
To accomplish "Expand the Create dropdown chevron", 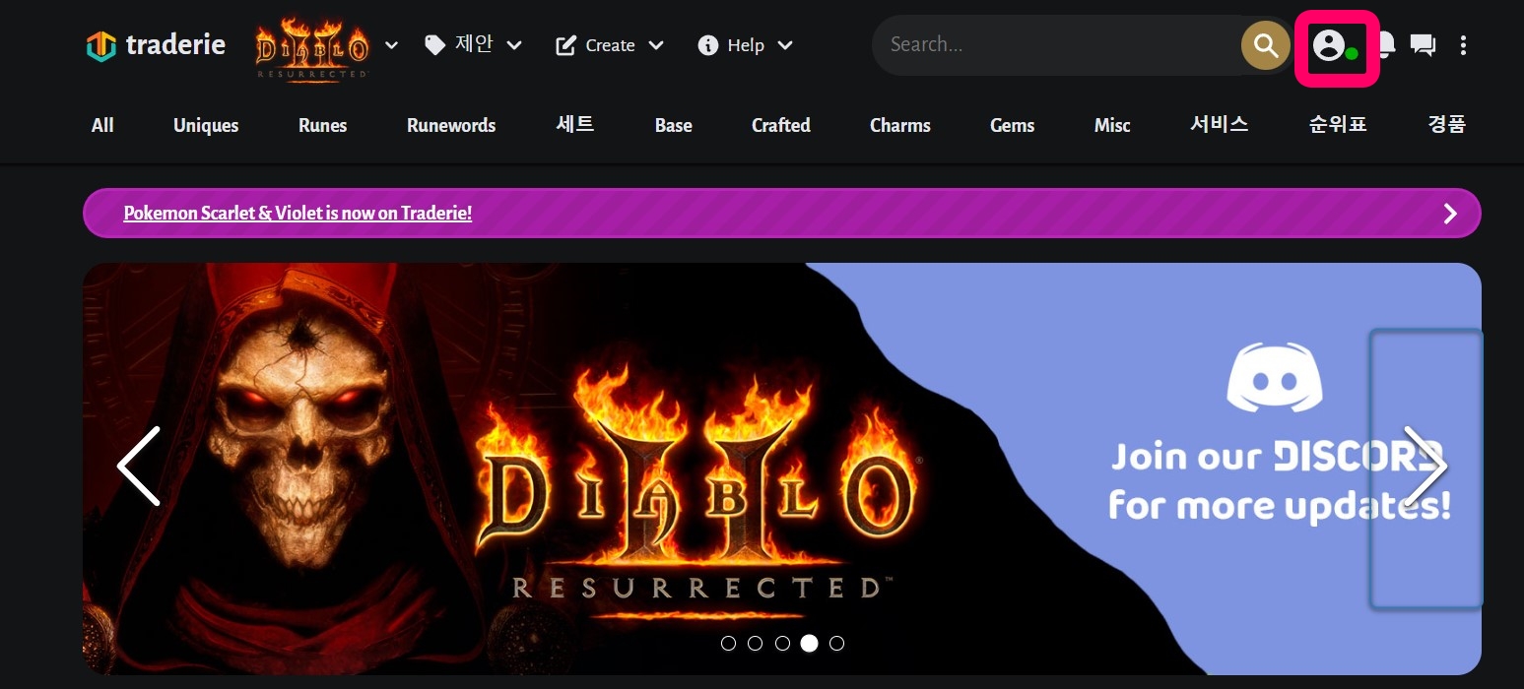I will click(656, 45).
